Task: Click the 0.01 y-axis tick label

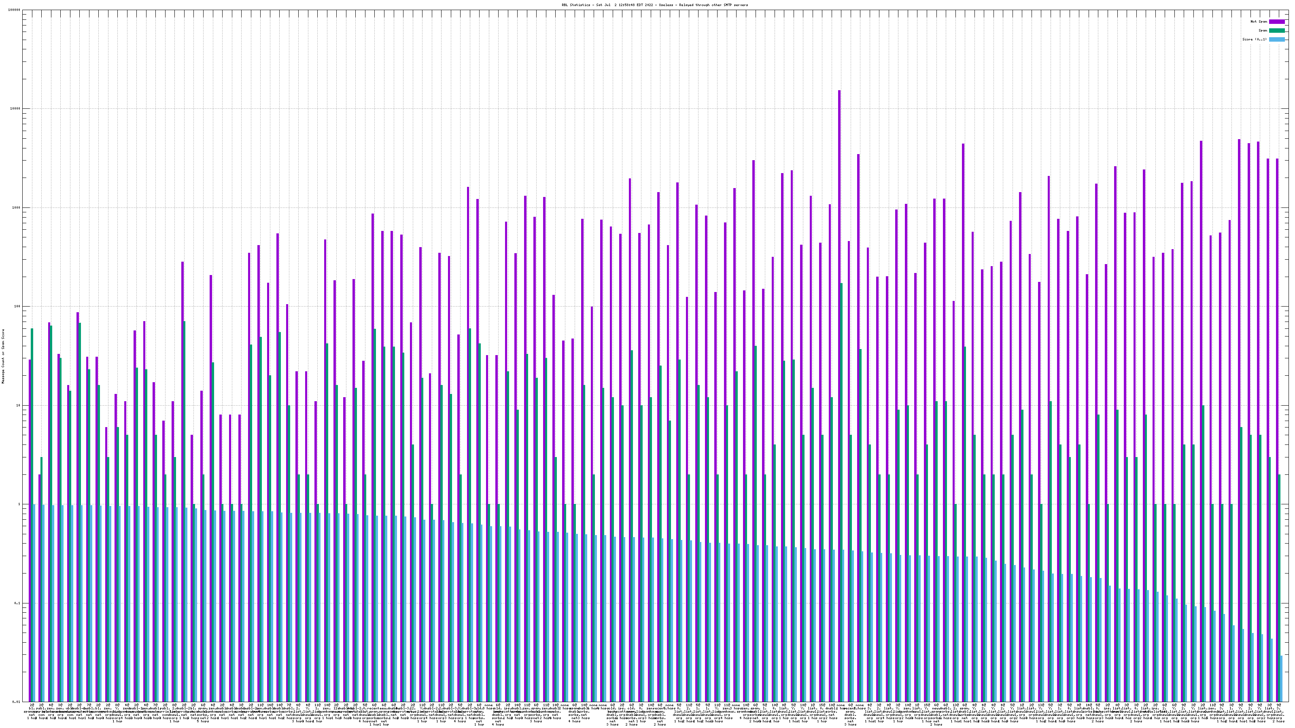Action: (17, 702)
